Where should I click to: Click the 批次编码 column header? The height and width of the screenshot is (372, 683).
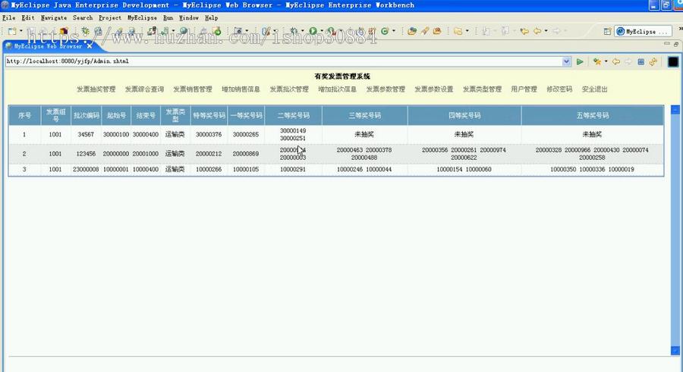pos(87,115)
